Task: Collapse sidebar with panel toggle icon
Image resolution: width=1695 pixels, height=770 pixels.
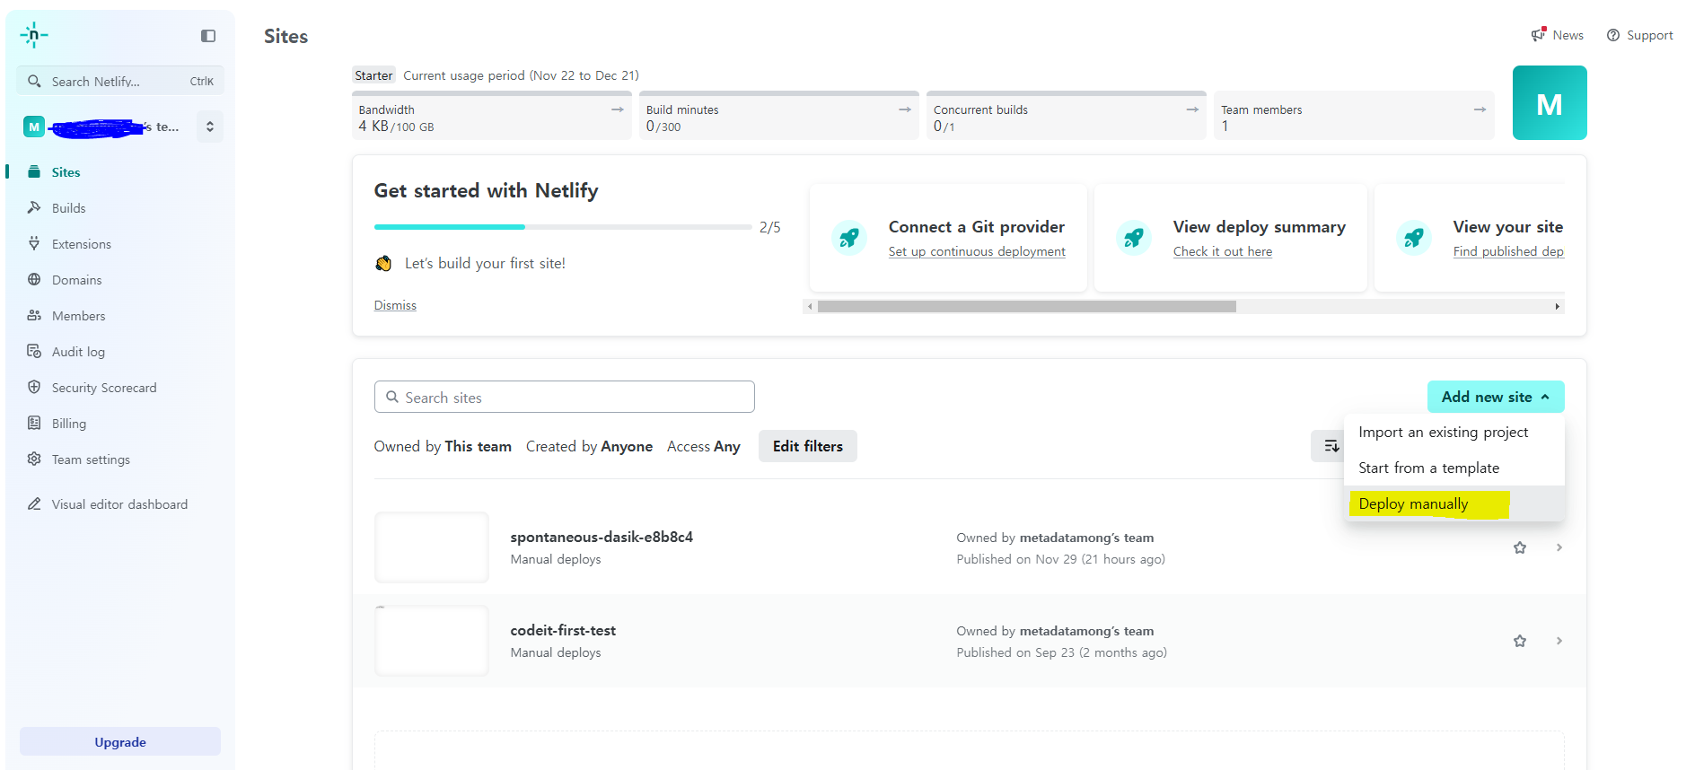Action: tap(208, 36)
